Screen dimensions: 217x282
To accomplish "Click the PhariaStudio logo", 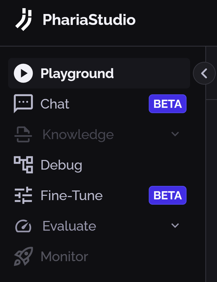I will coord(24,20).
